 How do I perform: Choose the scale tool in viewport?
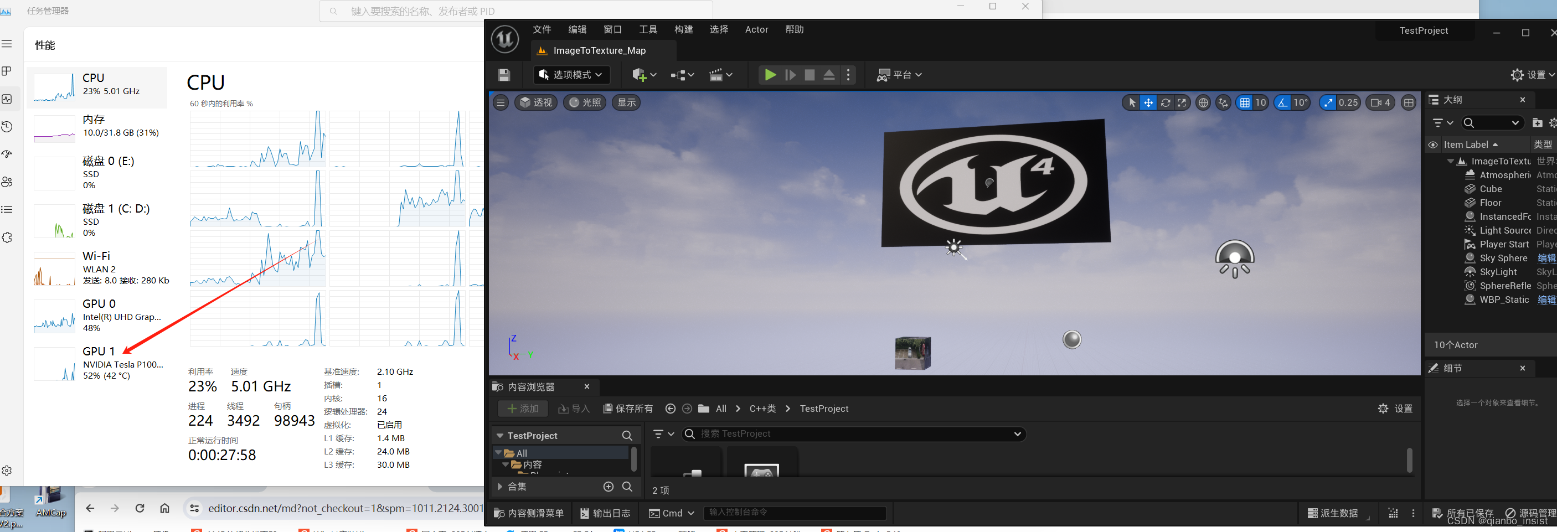(1182, 103)
